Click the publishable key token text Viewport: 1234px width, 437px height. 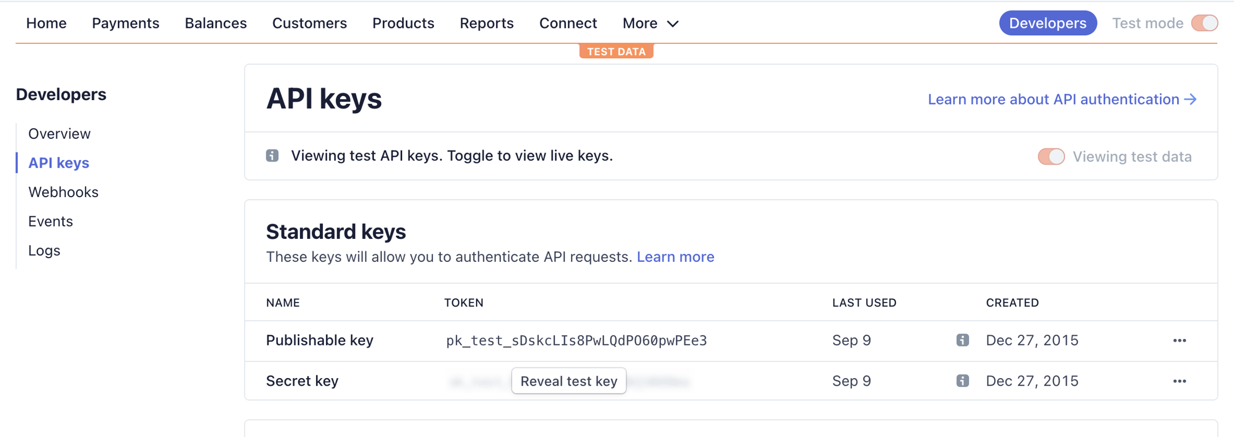[576, 341]
